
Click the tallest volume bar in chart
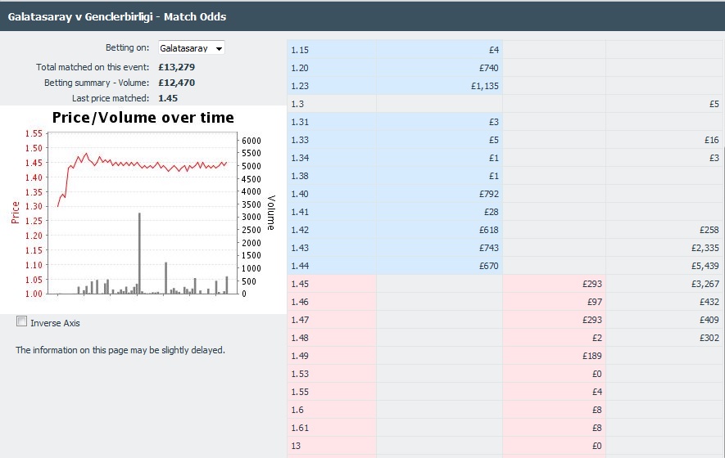(x=139, y=253)
